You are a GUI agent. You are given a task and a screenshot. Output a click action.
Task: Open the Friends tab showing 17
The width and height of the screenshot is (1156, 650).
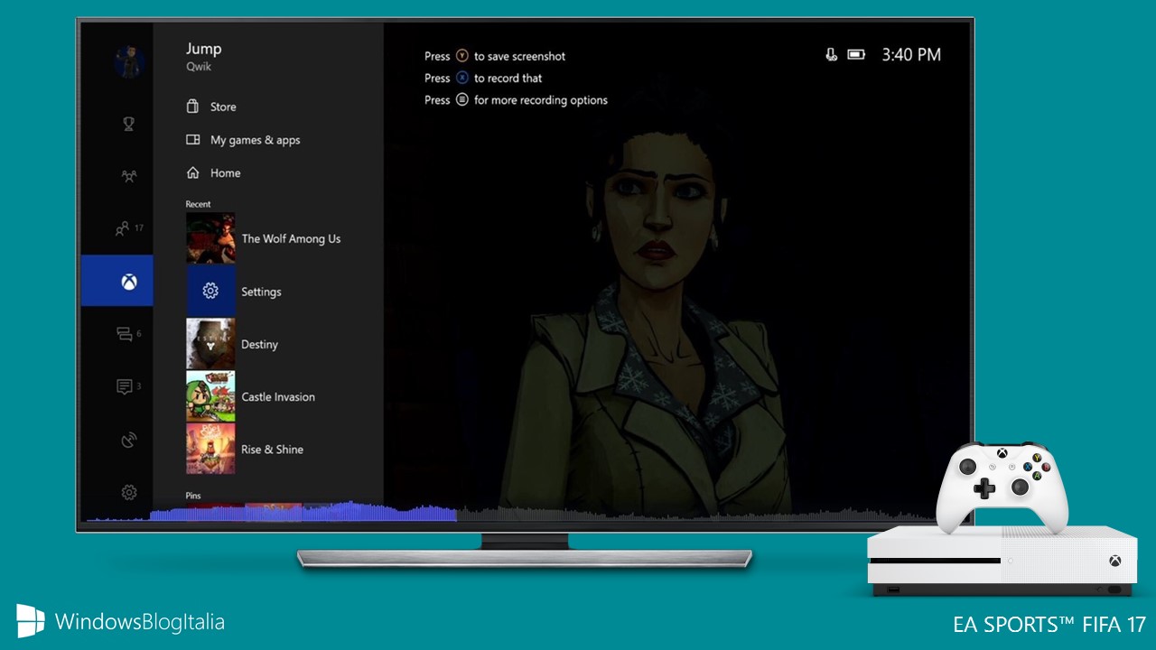[x=129, y=228]
